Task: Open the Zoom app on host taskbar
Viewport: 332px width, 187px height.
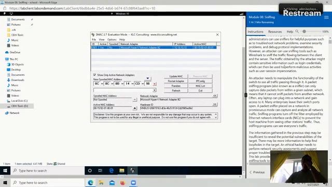Action: pyautogui.click(x=133, y=182)
